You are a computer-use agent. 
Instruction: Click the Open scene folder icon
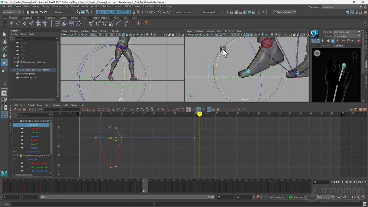point(32,12)
